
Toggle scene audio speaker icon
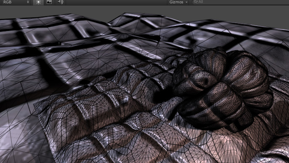click(x=60, y=2)
